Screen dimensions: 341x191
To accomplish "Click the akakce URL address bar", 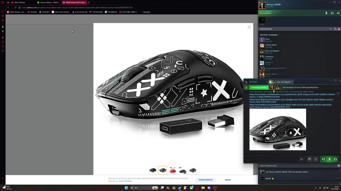I will tap(77, 7).
